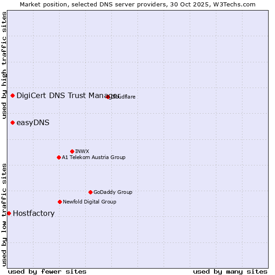Click the Hostfactory text label
275x275 pixels.
coord(33,213)
